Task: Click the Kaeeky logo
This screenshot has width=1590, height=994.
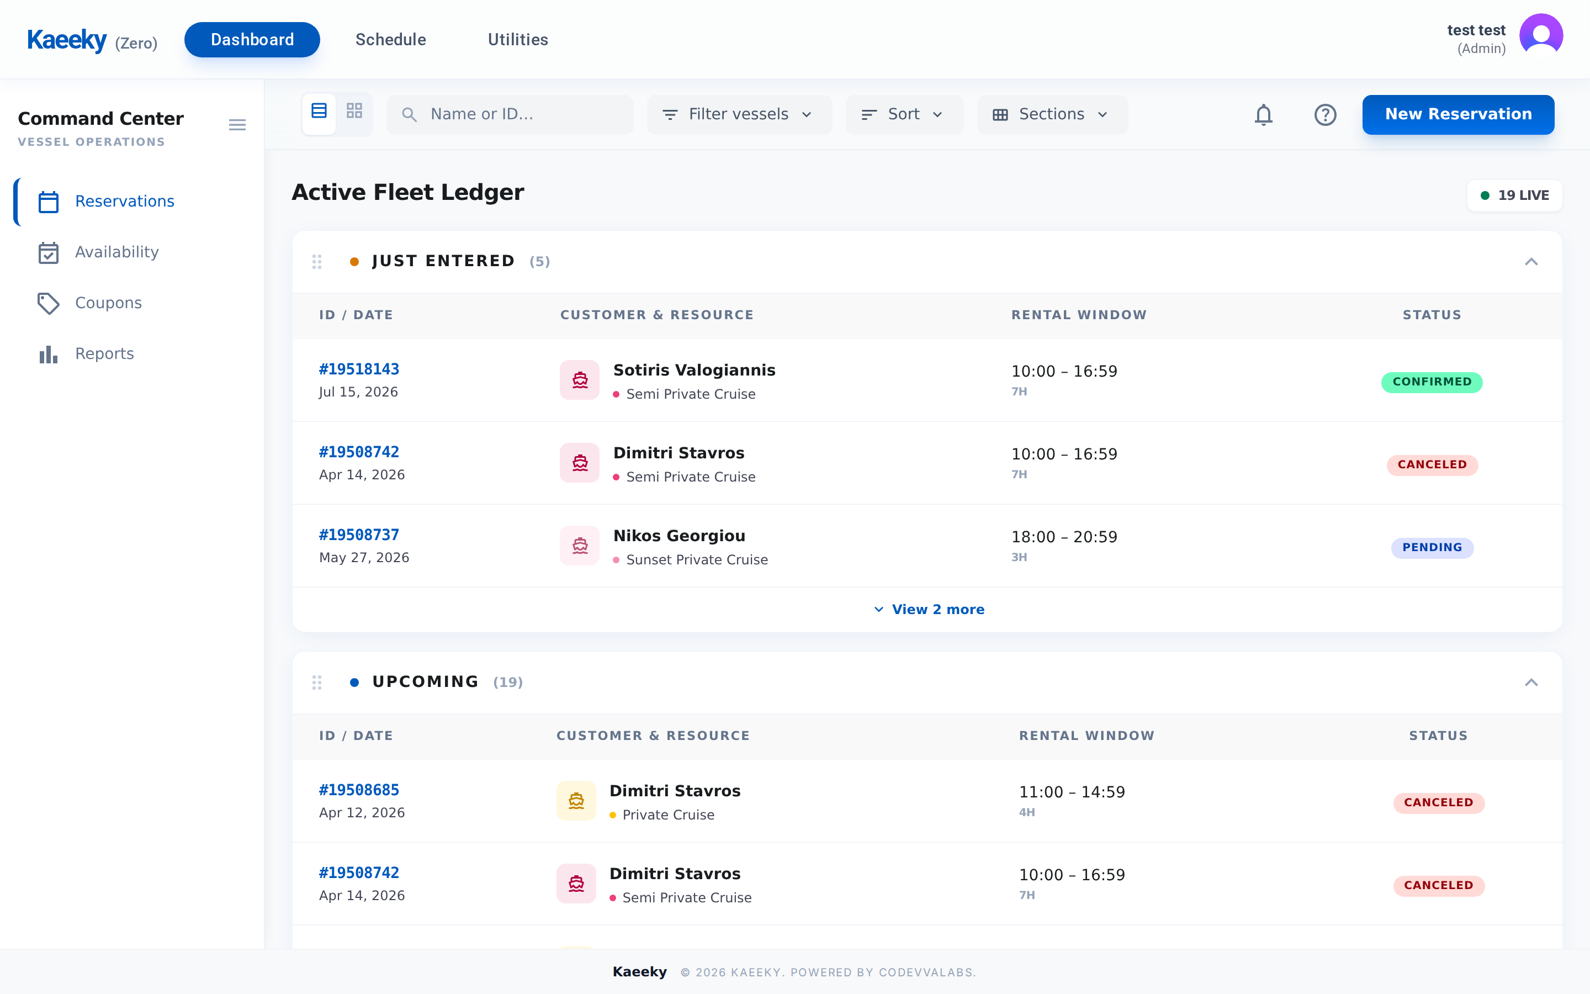Action: pyautogui.click(x=67, y=40)
